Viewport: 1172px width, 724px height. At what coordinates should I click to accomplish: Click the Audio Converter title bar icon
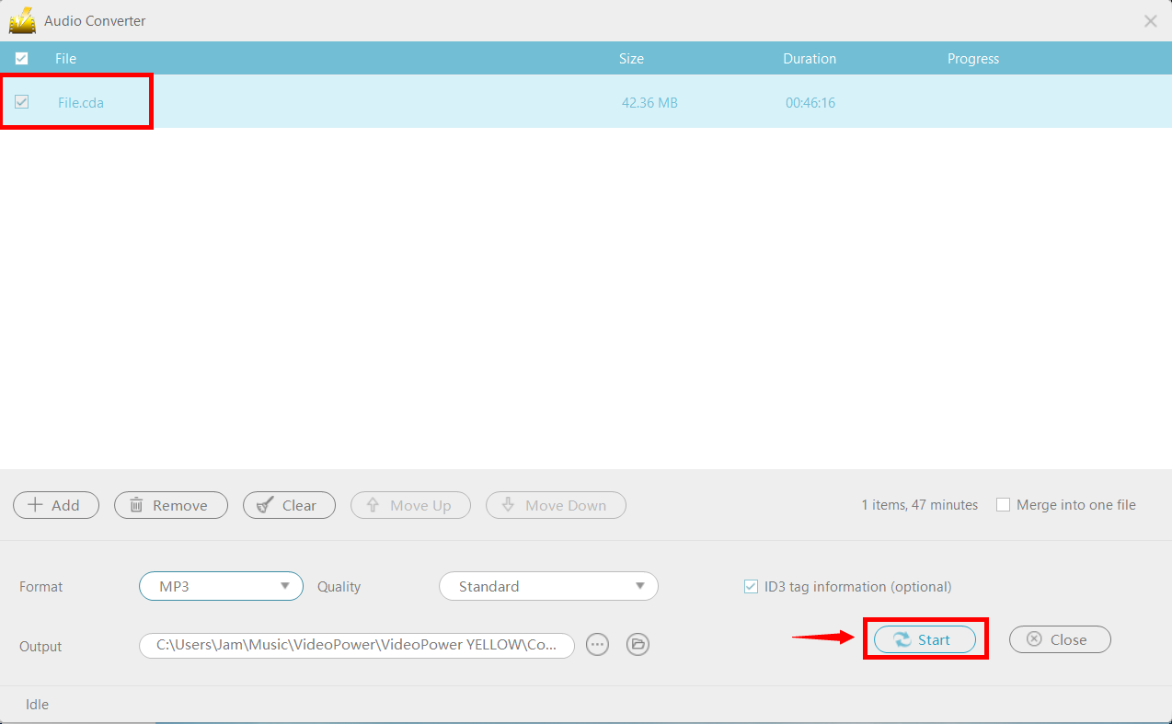pos(21,20)
